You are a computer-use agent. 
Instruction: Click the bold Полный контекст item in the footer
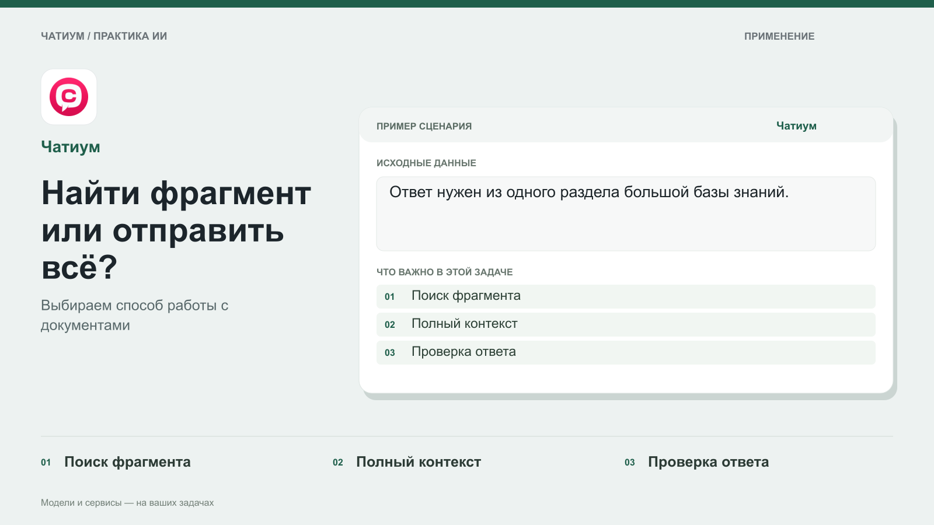pos(419,462)
